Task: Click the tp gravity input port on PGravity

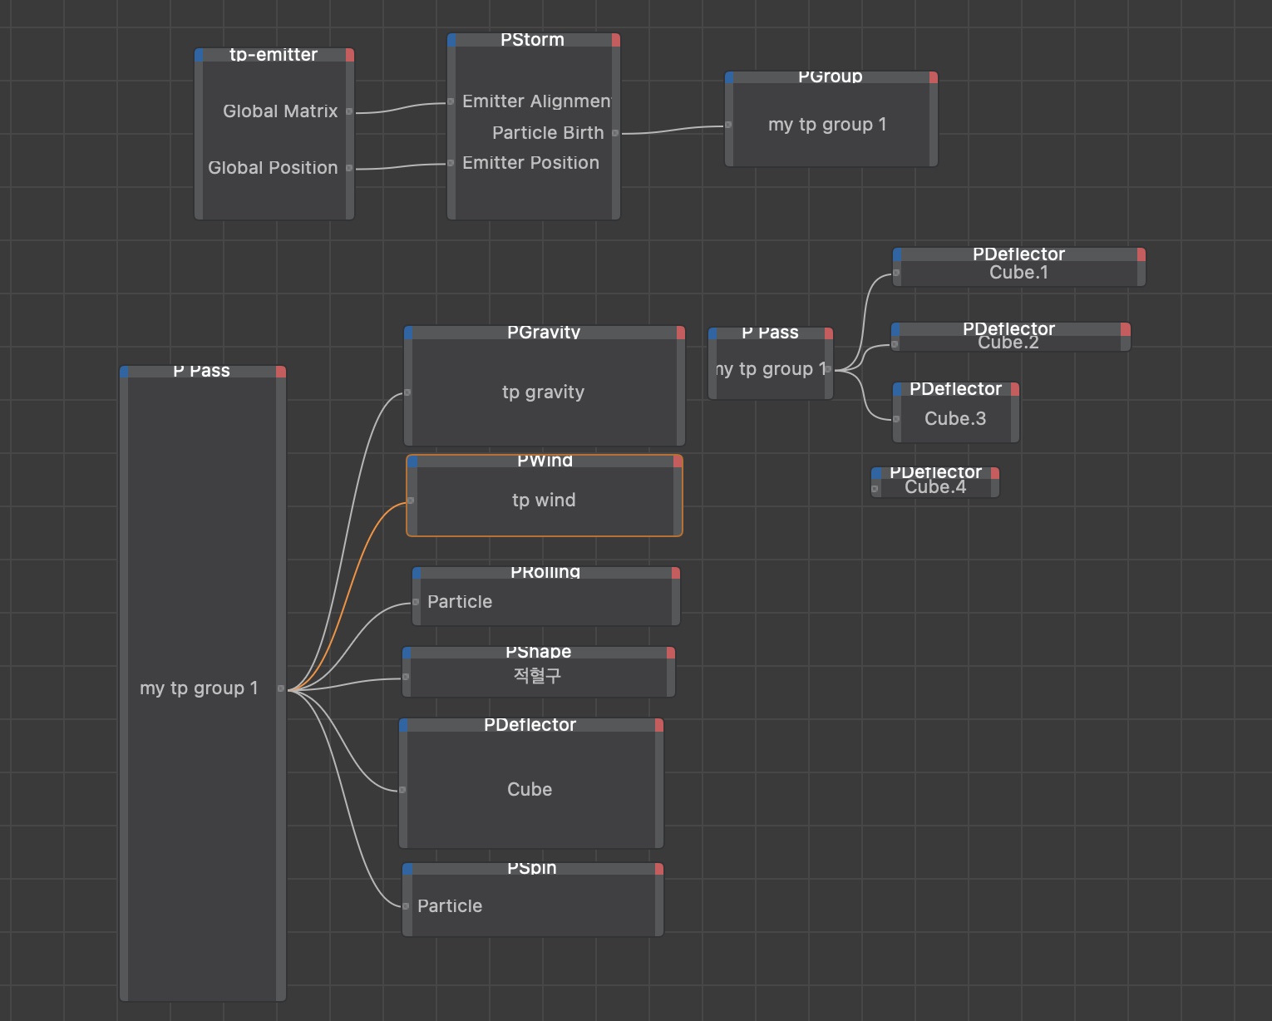Action: coord(407,392)
